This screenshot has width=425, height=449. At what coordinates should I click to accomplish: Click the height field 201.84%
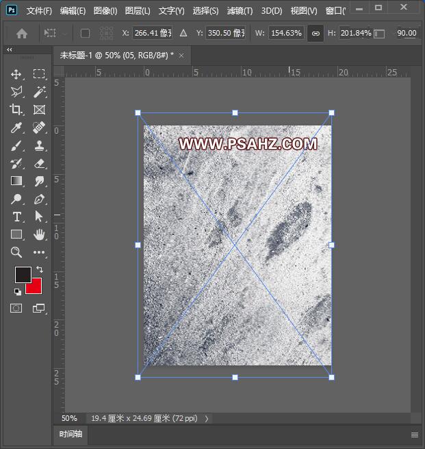pos(356,33)
